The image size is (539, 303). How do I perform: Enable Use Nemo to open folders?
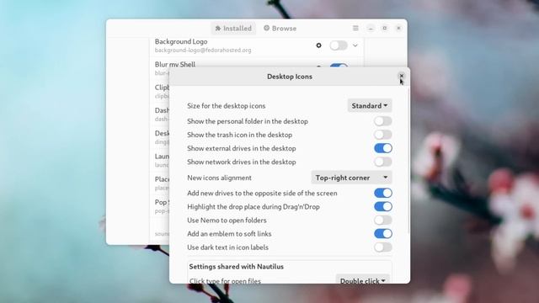coord(383,221)
